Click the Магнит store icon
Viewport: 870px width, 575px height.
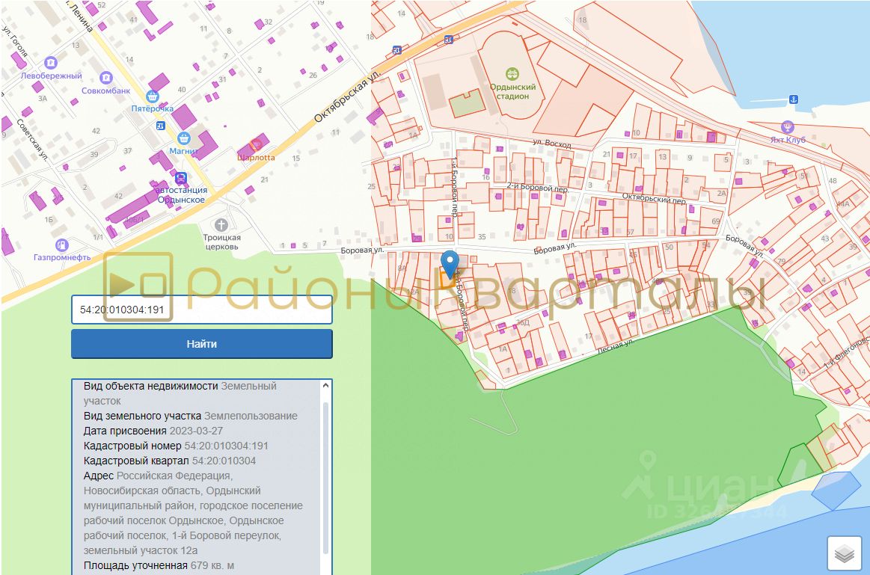[x=183, y=138]
